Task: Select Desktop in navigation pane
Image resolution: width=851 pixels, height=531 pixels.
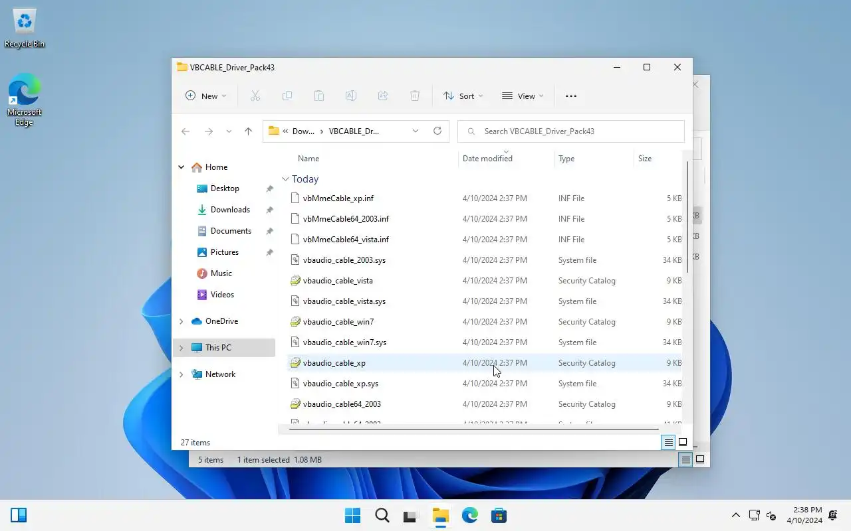Action: coord(225,189)
